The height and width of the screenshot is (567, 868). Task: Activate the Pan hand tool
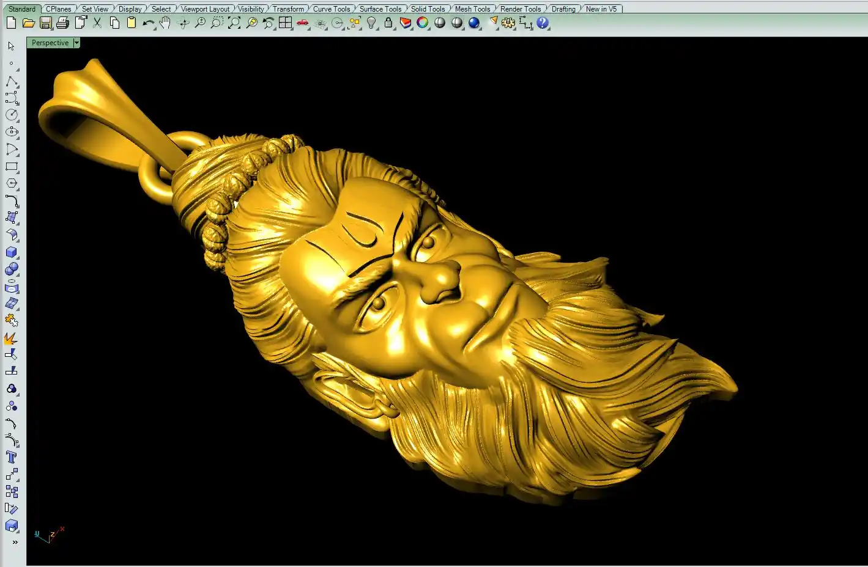[x=165, y=23]
